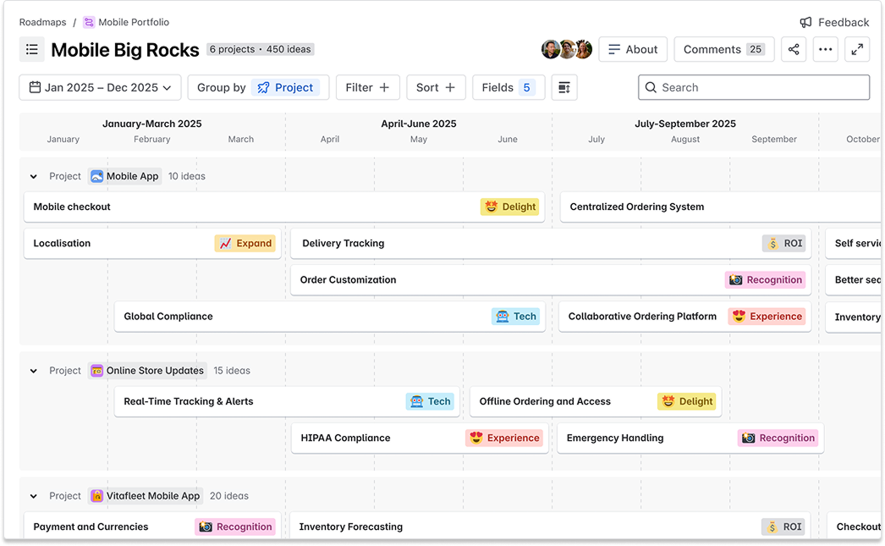
Task: Collapse the Mobile App project group
Action: pos(33,176)
